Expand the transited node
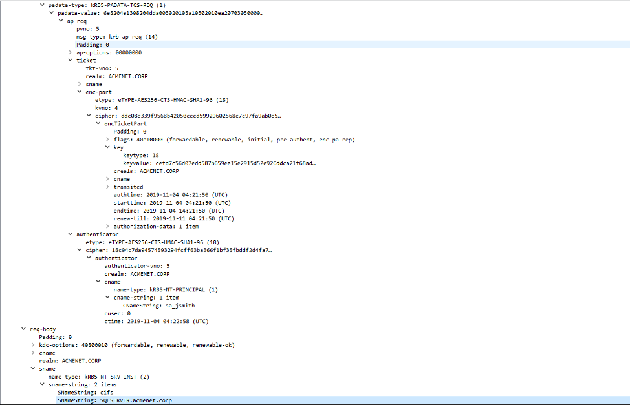This screenshot has width=630, height=405. (x=107, y=187)
